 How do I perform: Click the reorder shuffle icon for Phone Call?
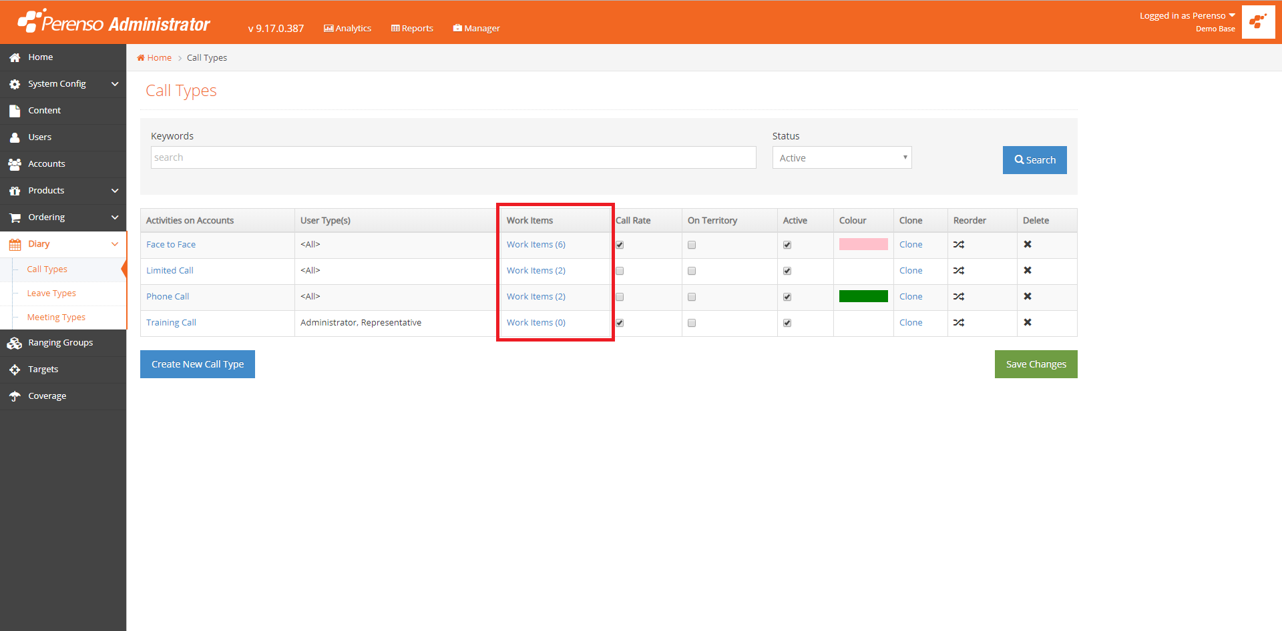tap(959, 297)
